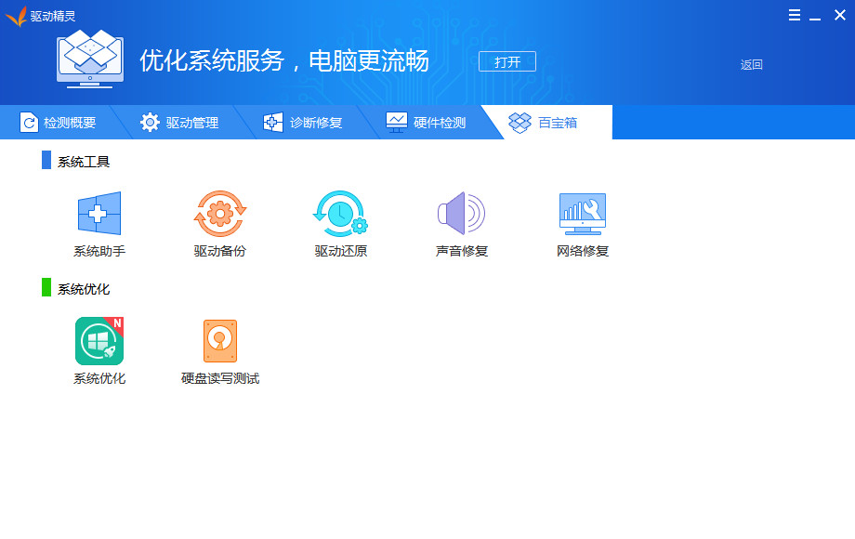This screenshot has height=539, width=855.
Task: Click the 网络修复 label text
Action: [583, 251]
